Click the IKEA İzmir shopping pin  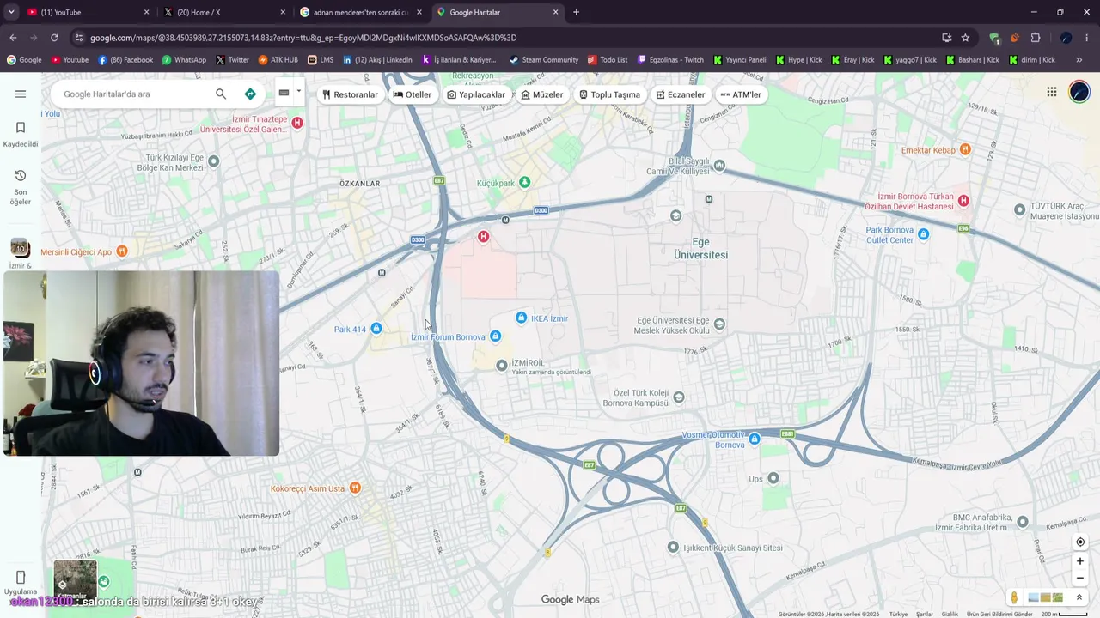point(521,318)
